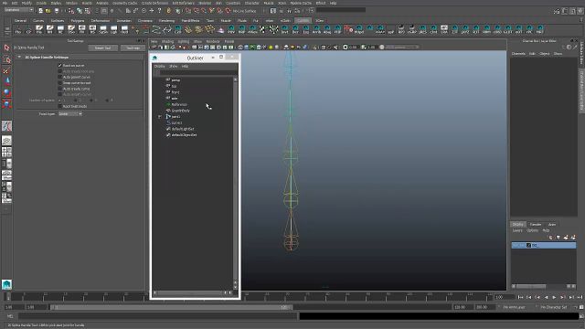This screenshot has width=585, height=329.
Task: Click the wrench icon in Channel Box
Action: [x=575, y=47]
